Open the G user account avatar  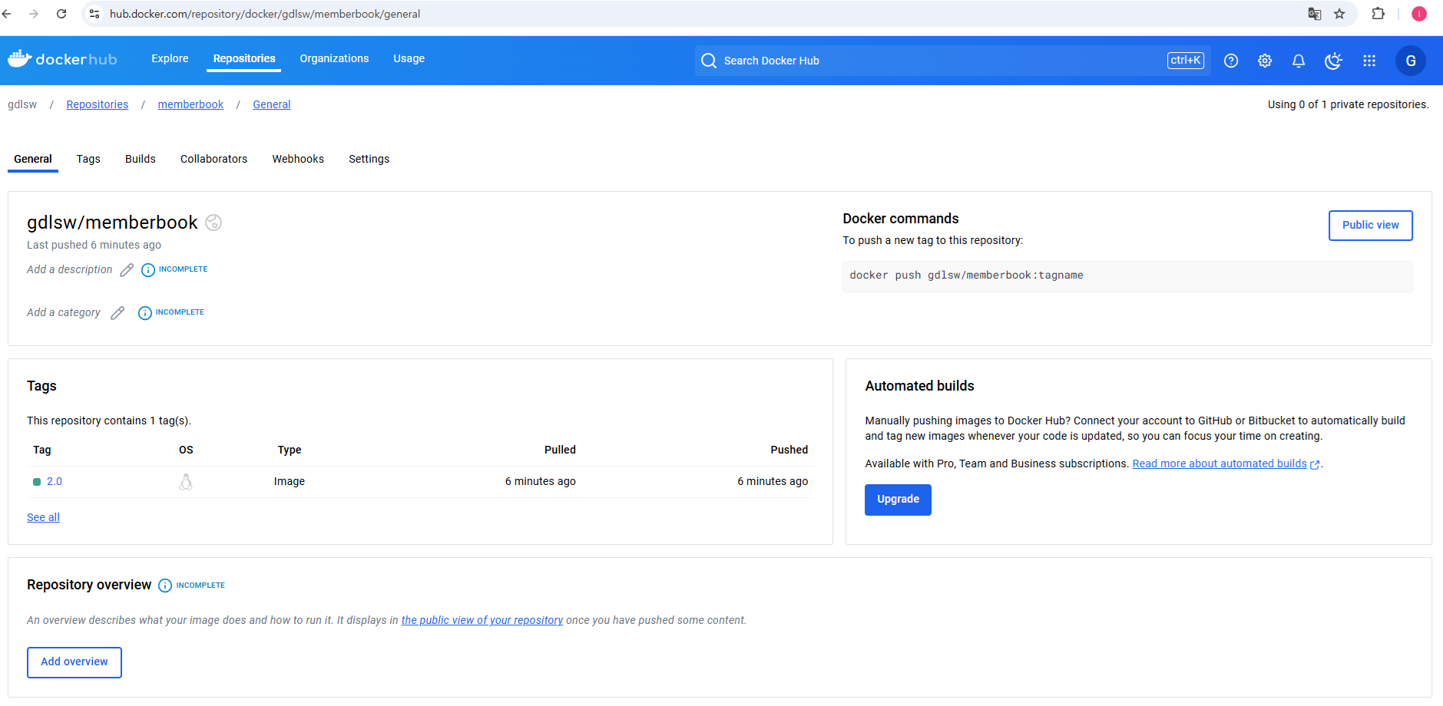coord(1411,61)
